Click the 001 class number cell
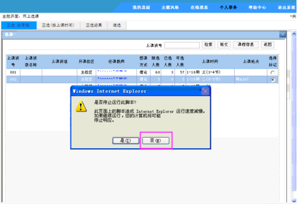The image size is (297, 204). (13, 72)
